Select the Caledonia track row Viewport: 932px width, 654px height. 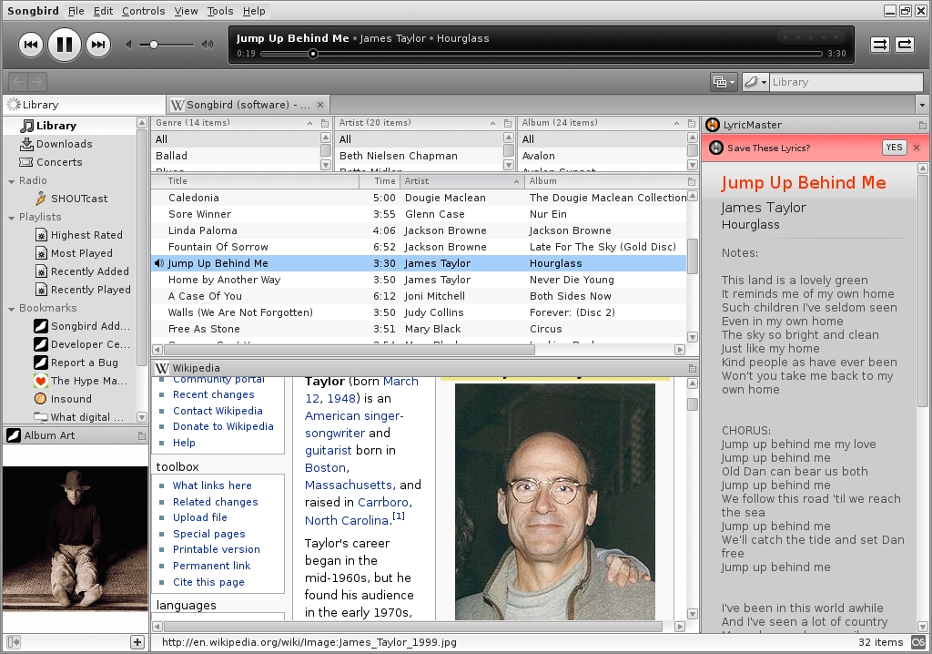click(x=419, y=198)
